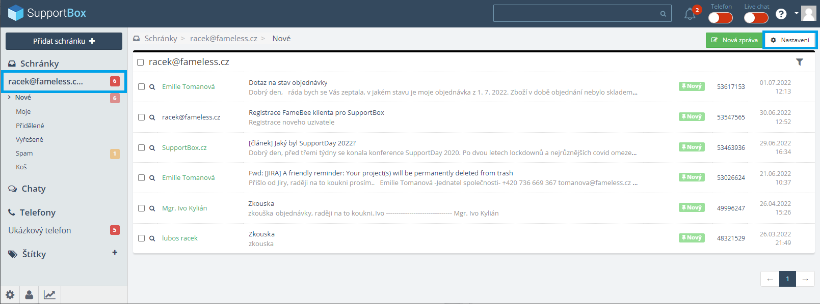Check the lubos racek Zkouska row
This screenshot has width=820, height=304.
click(x=142, y=238)
